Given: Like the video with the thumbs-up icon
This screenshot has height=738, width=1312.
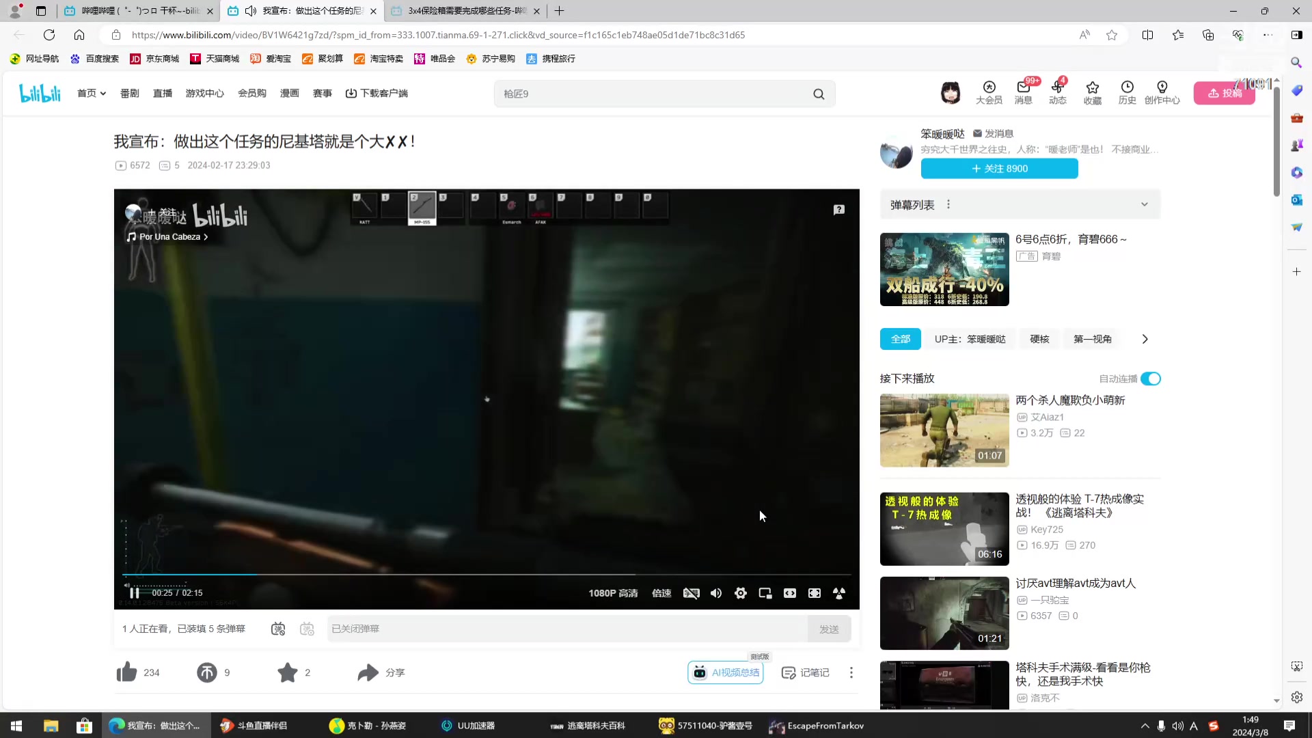Looking at the screenshot, I should click(x=126, y=672).
